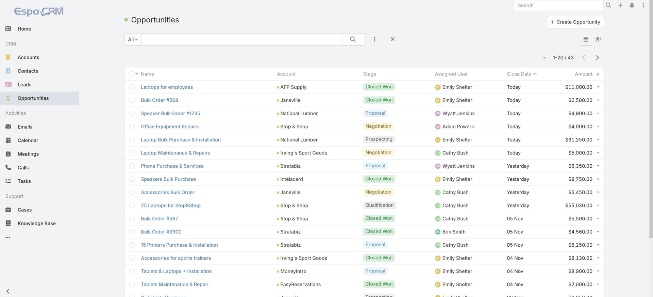
Task: Open the dropdown beside the 1–20 / 43 counter
Action: point(544,58)
